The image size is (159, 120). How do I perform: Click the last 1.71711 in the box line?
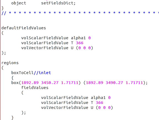[x=134, y=83]
